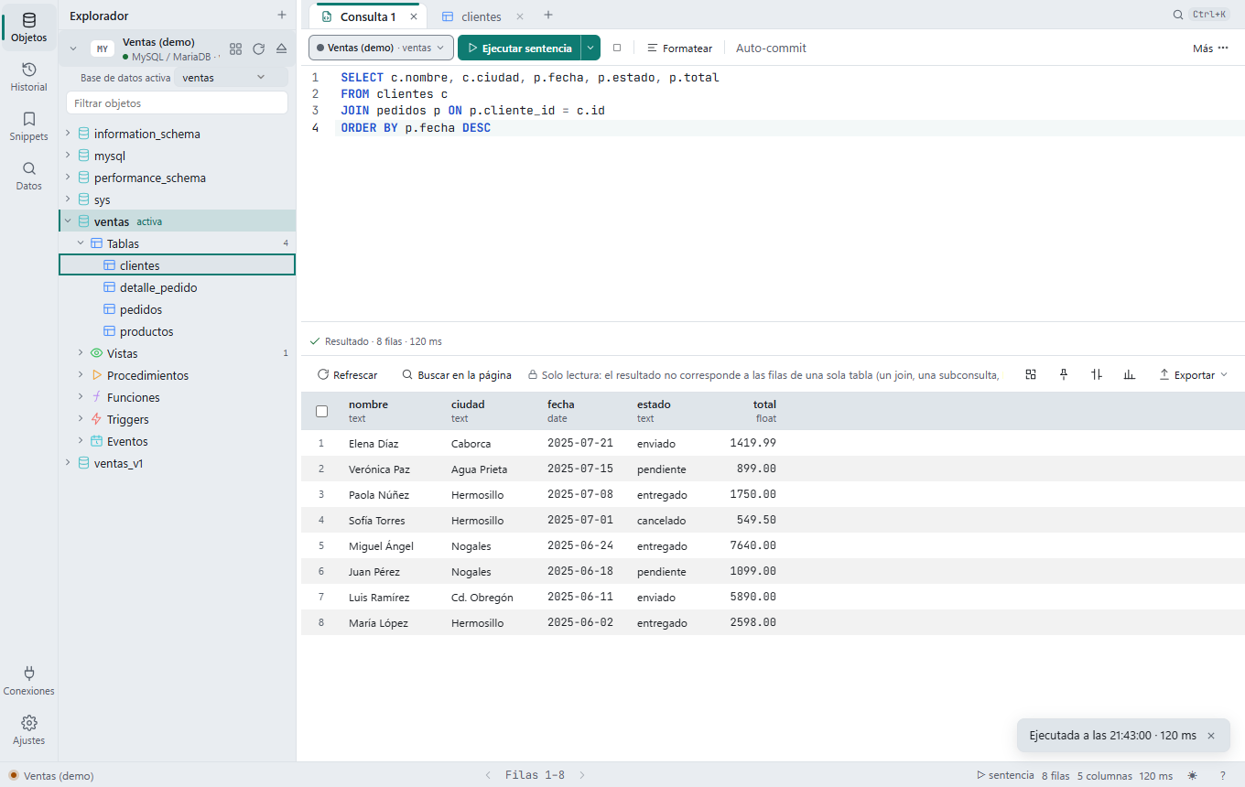
Task: Add a new item in Explorador header
Action: pyautogui.click(x=282, y=16)
